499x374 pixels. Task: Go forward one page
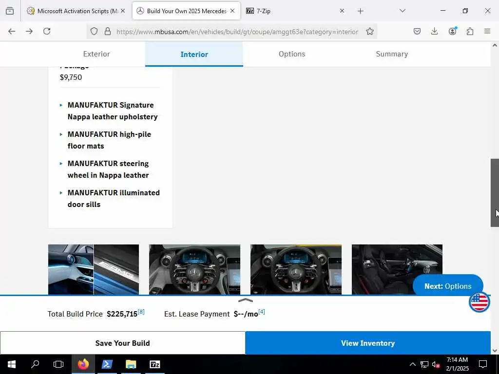tap(29, 31)
